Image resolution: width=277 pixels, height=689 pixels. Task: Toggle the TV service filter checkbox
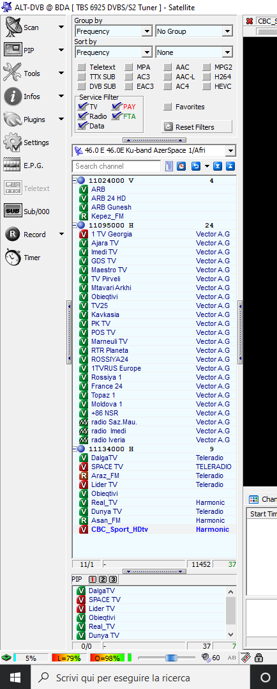(x=82, y=106)
